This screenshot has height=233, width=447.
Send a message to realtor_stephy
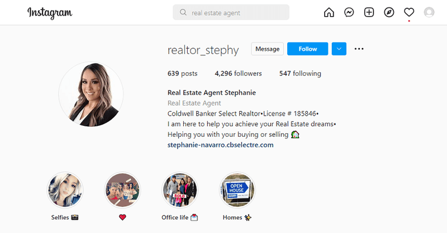coord(268,49)
